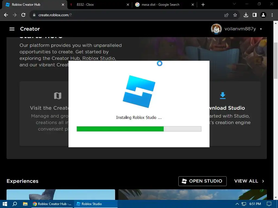Image resolution: width=278 pixels, height=208 pixels.
Task: Click the installer green progress bar
Action: (120, 129)
